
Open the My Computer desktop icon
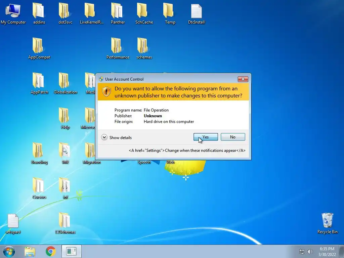(13, 13)
